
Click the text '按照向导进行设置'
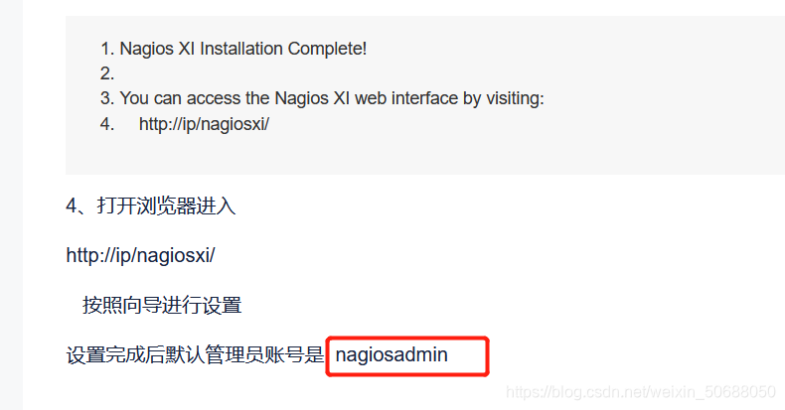162,305
